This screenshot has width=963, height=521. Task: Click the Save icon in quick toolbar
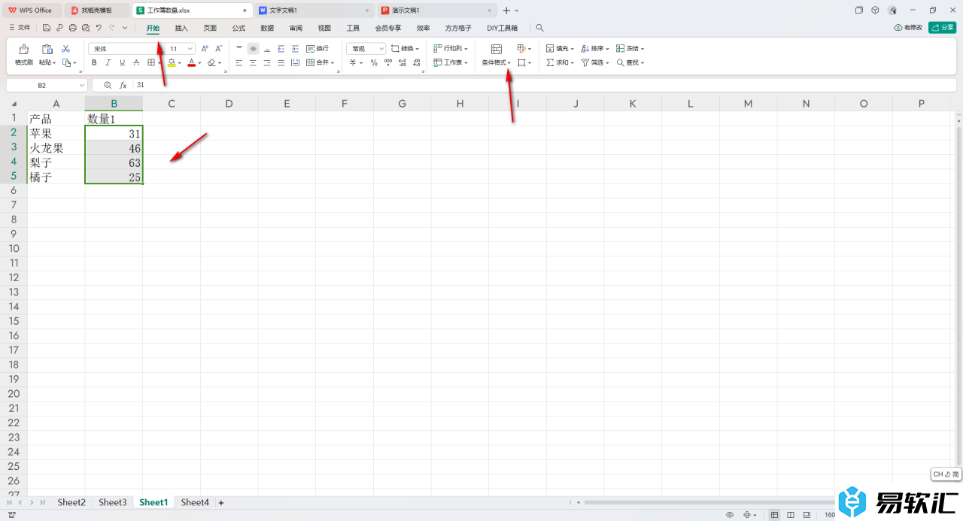pos(47,28)
